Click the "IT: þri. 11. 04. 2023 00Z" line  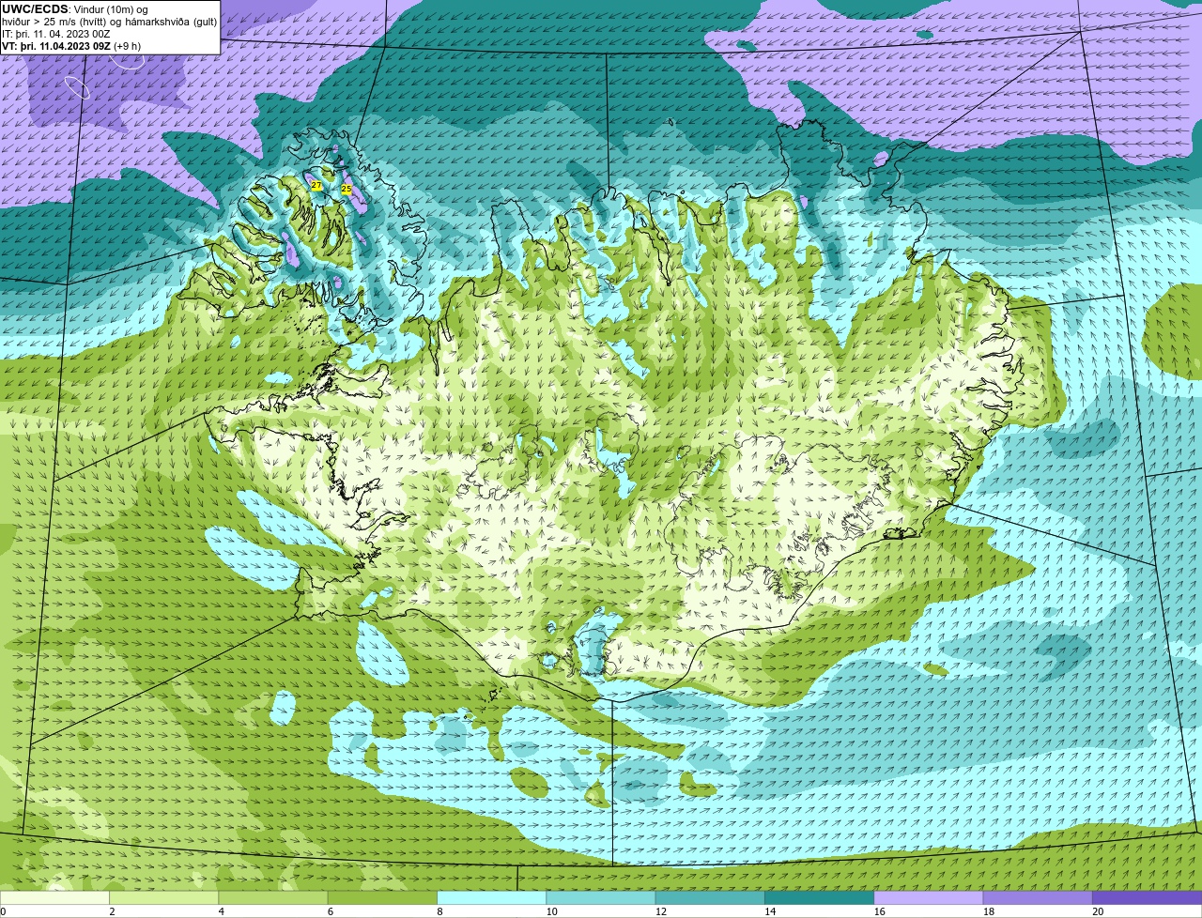56,34
